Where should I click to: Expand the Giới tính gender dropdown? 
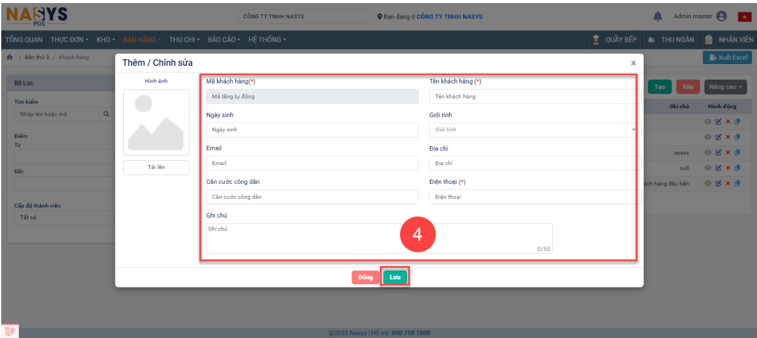[533, 130]
